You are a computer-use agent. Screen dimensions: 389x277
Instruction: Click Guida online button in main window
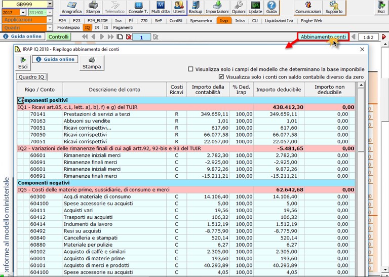click(x=23, y=36)
